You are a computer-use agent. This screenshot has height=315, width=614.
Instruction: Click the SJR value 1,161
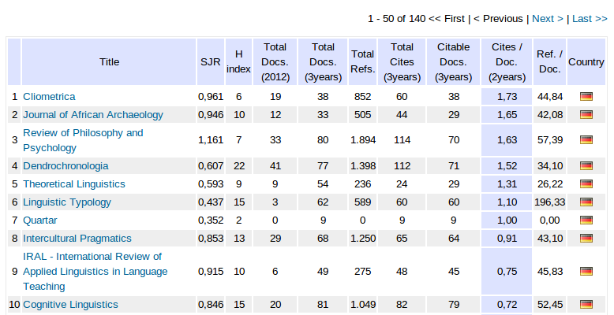[211, 140]
